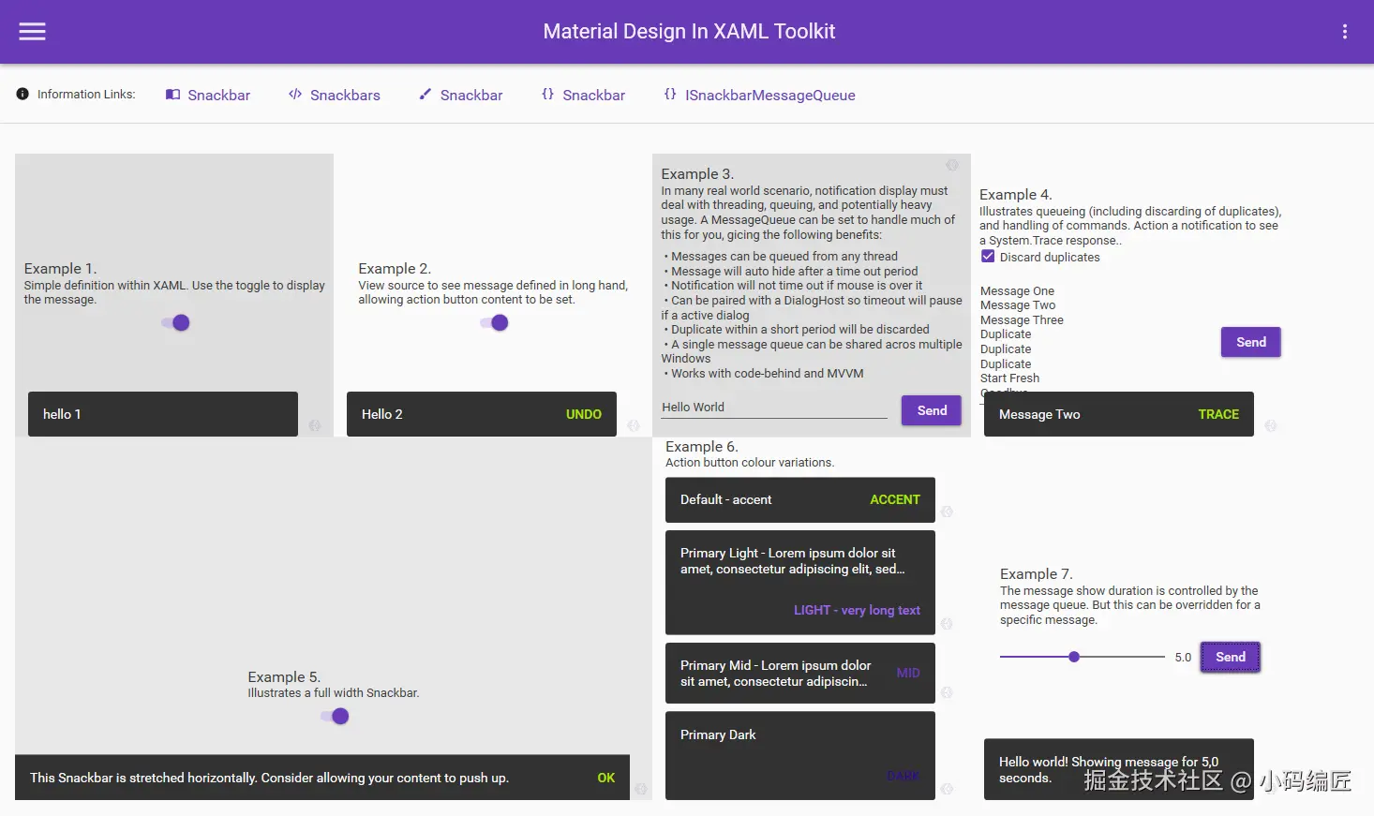
Task: Open the ISnackbarMessageQueue link
Action: [x=769, y=96]
